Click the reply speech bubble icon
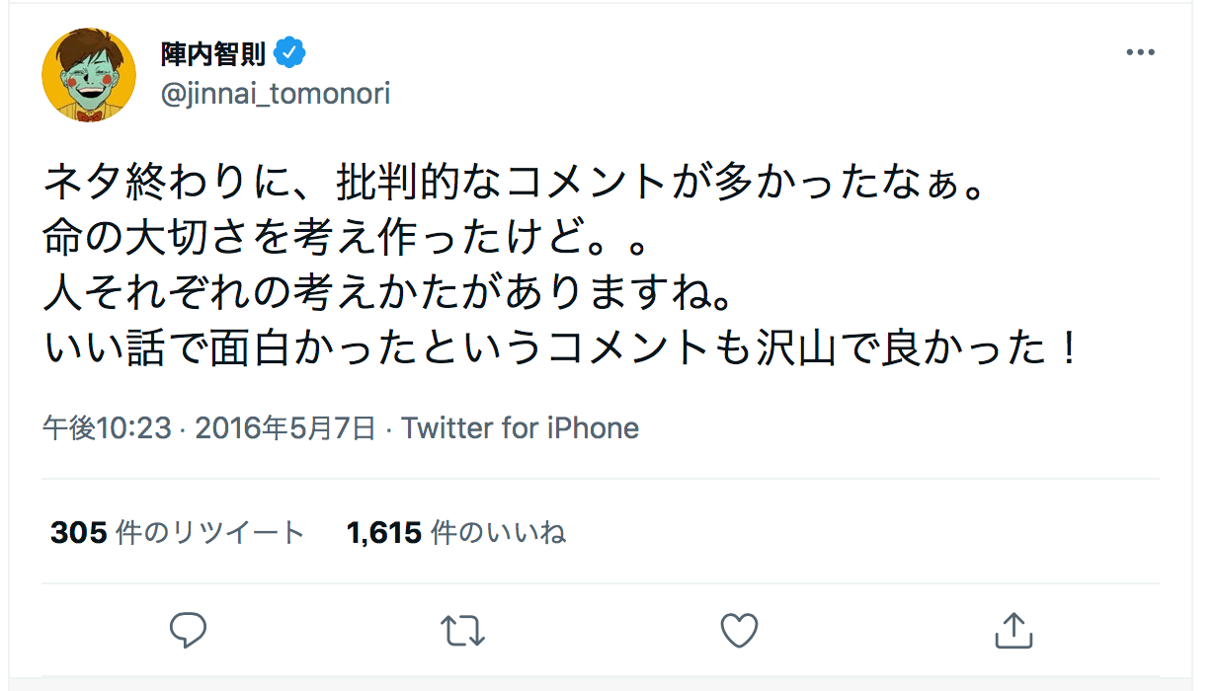Screen dimensions: 1217x691 (188, 630)
